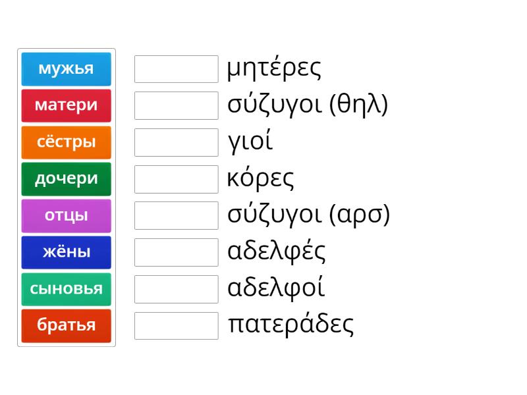The image size is (527, 395).
Task: Click the blank box beside γιοί
Action: [176, 142]
